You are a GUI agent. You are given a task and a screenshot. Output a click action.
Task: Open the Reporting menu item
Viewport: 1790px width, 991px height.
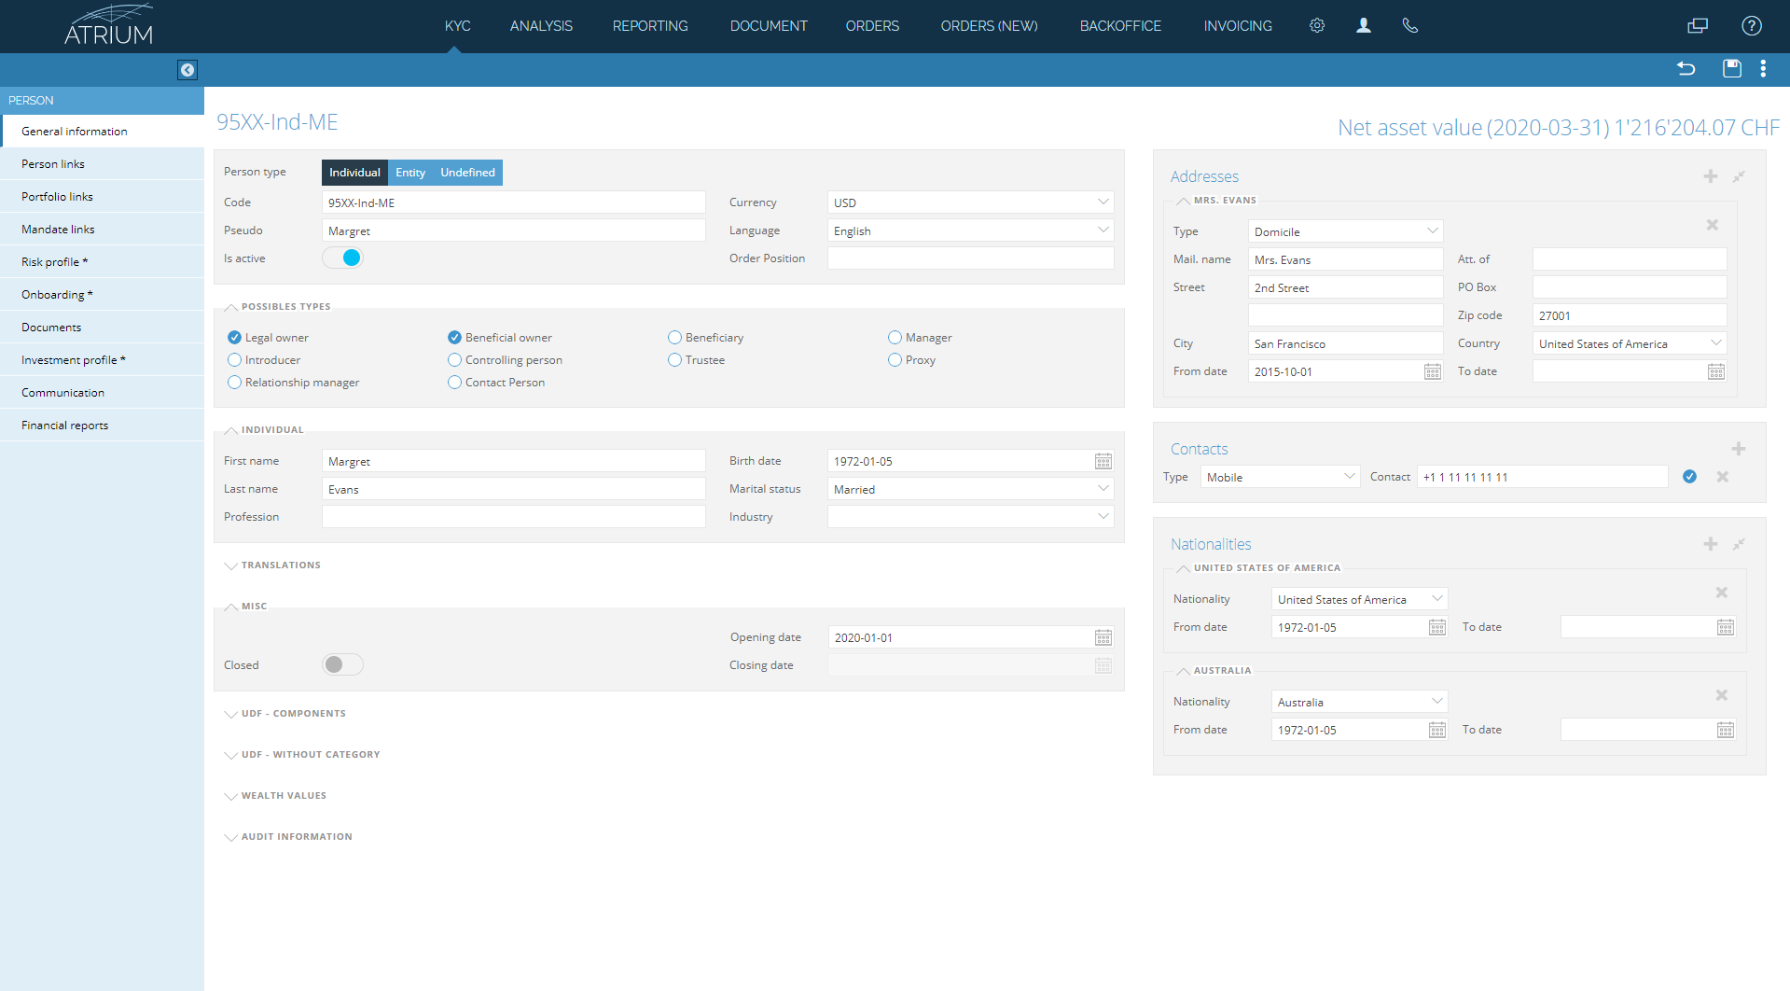649,25
